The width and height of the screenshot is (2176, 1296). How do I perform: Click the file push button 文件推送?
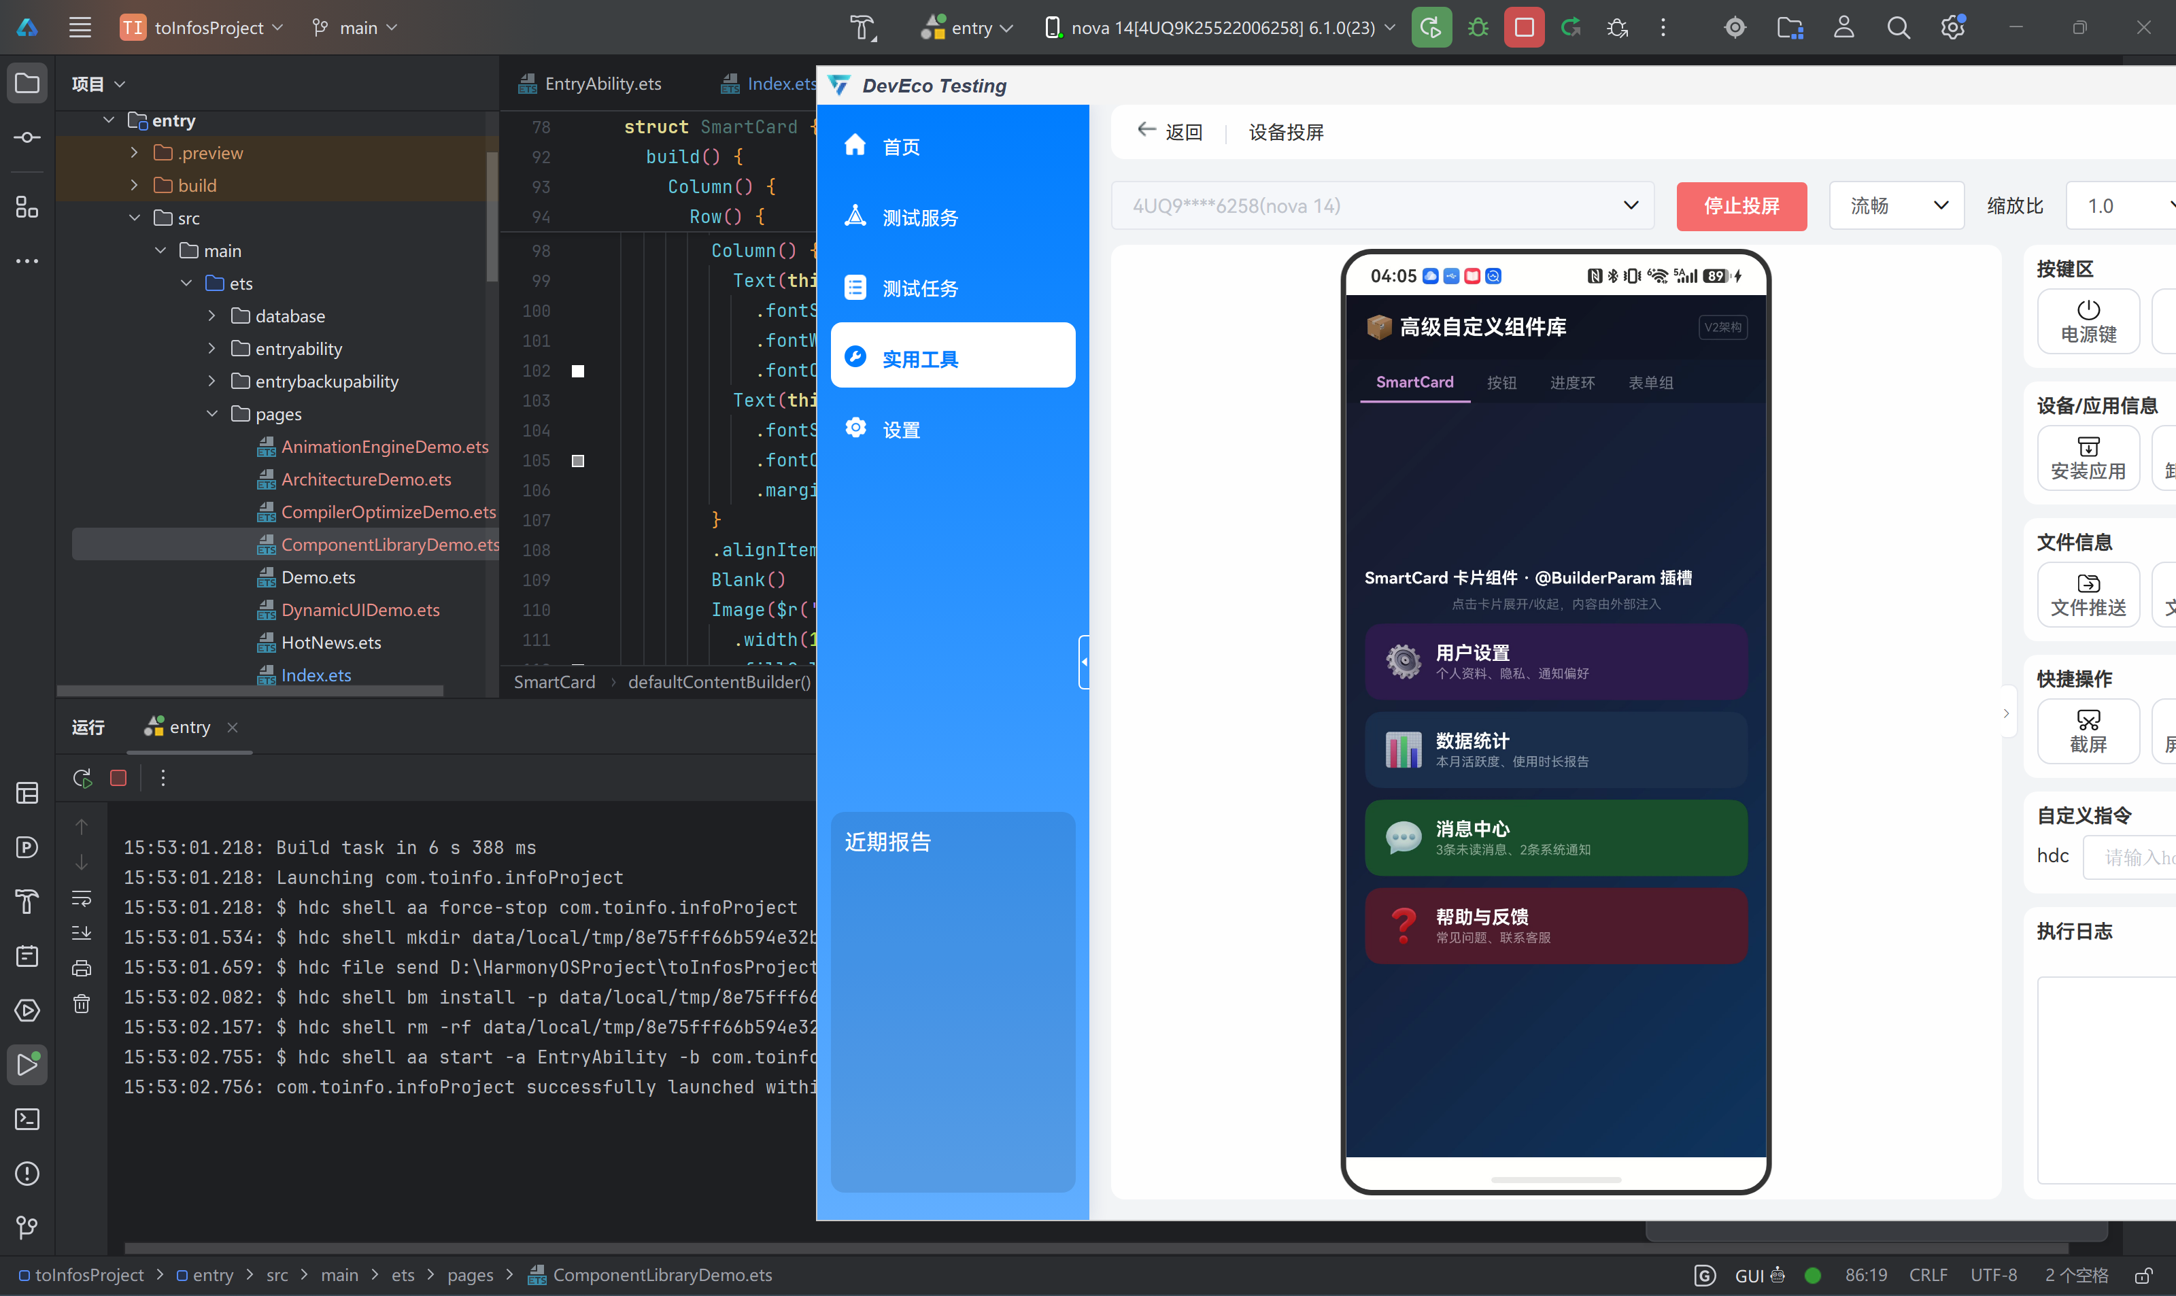tap(2088, 595)
